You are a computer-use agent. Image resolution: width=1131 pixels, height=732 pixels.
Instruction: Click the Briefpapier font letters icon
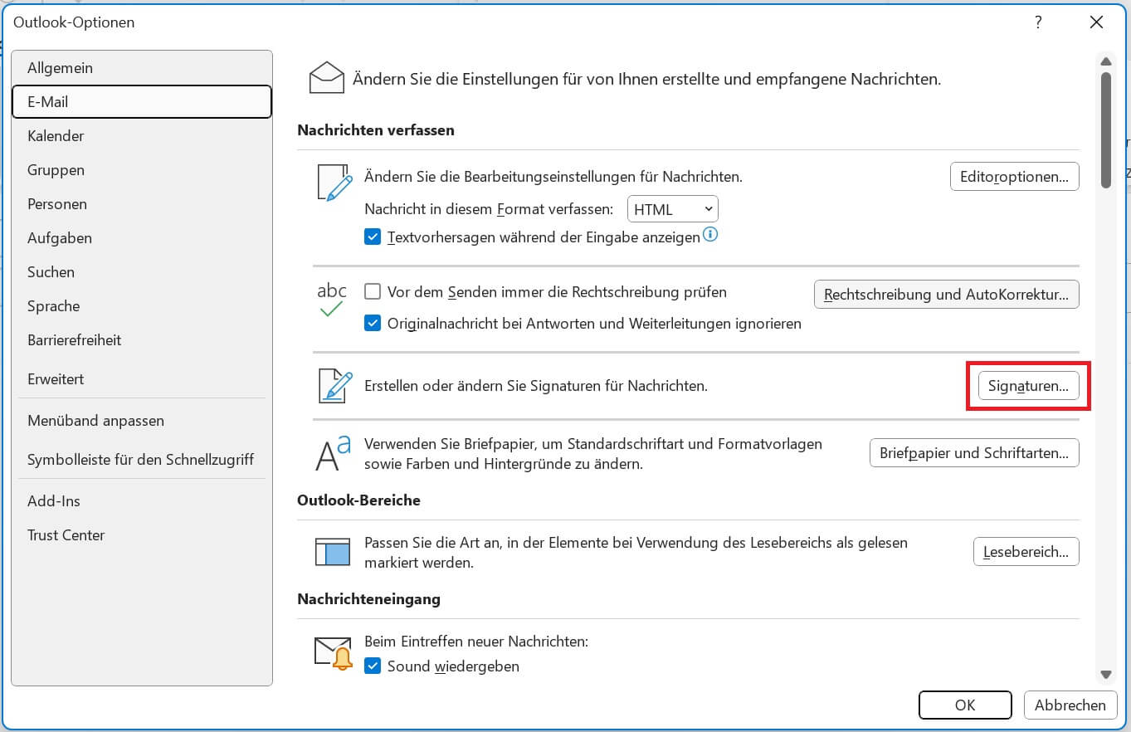point(334,454)
